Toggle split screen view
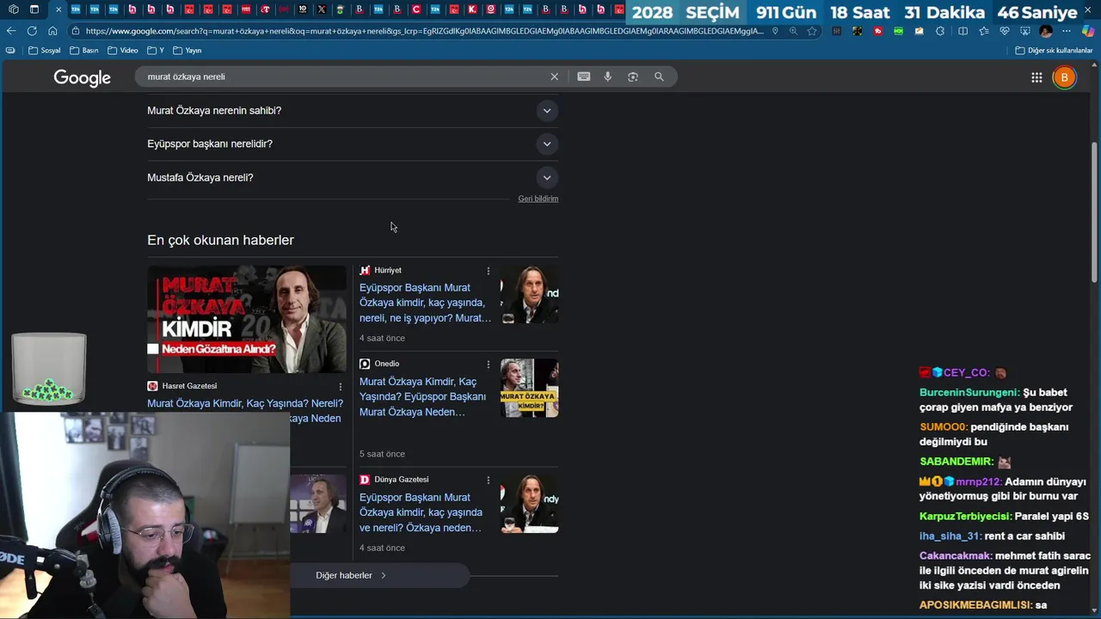The height and width of the screenshot is (619, 1101). (x=963, y=31)
